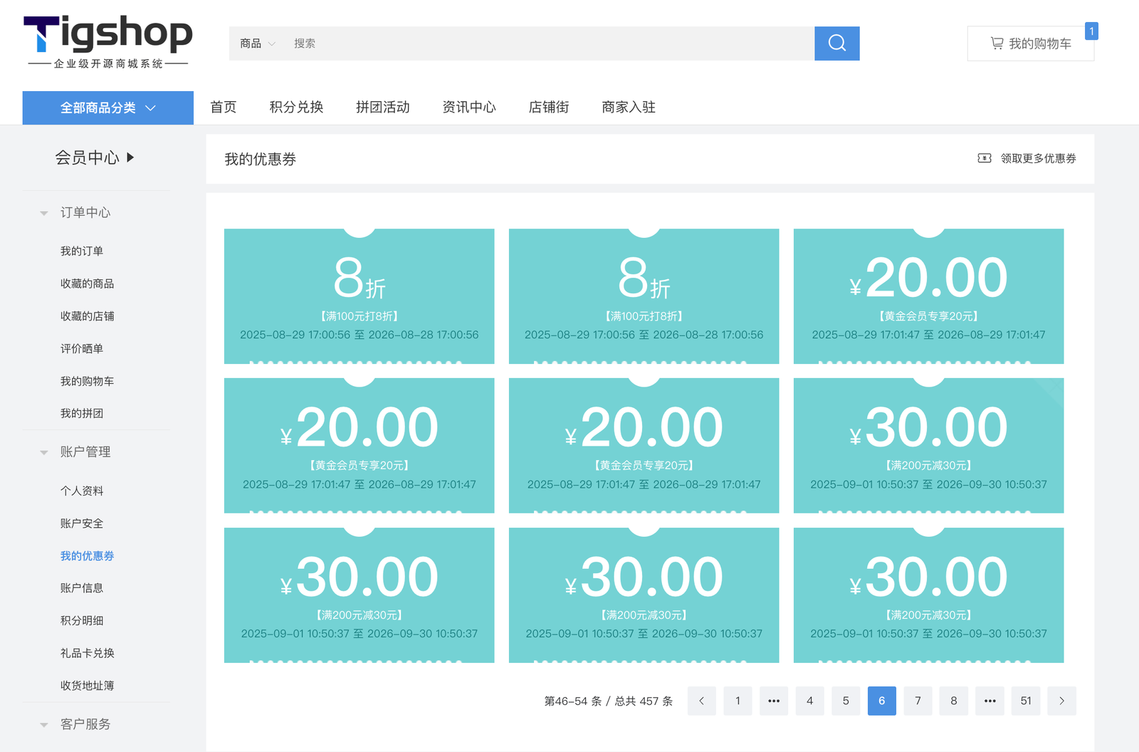The height and width of the screenshot is (752, 1139).
Task: Click the arrow next to 会员中心
Action: tap(130, 157)
